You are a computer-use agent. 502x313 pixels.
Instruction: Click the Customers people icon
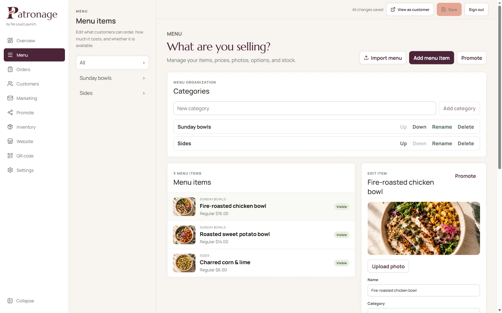(10, 84)
